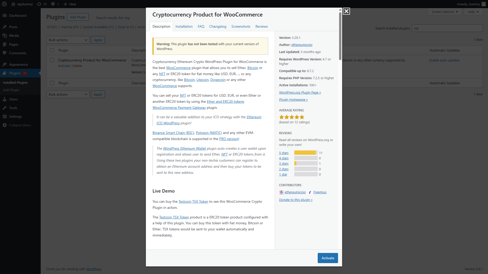Viewport: 488px width, 274px height.
Task: Select all plugins via header checkbox
Action: click(x=52, y=50)
